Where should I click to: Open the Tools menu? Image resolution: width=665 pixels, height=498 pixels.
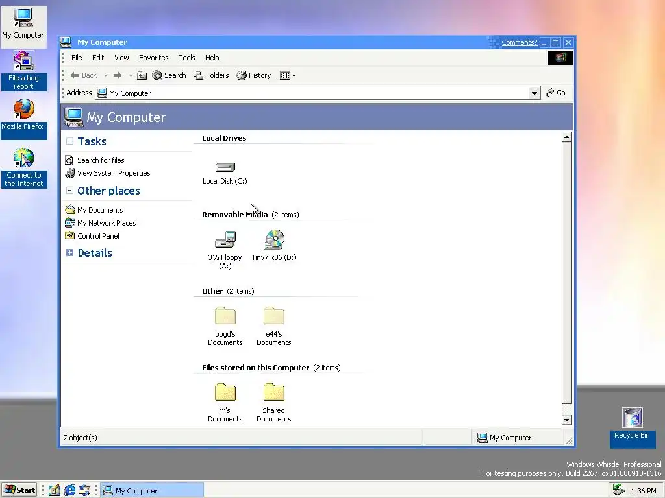[186, 58]
